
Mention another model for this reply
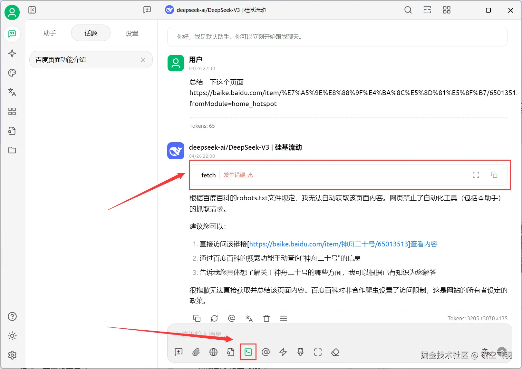[232, 318]
